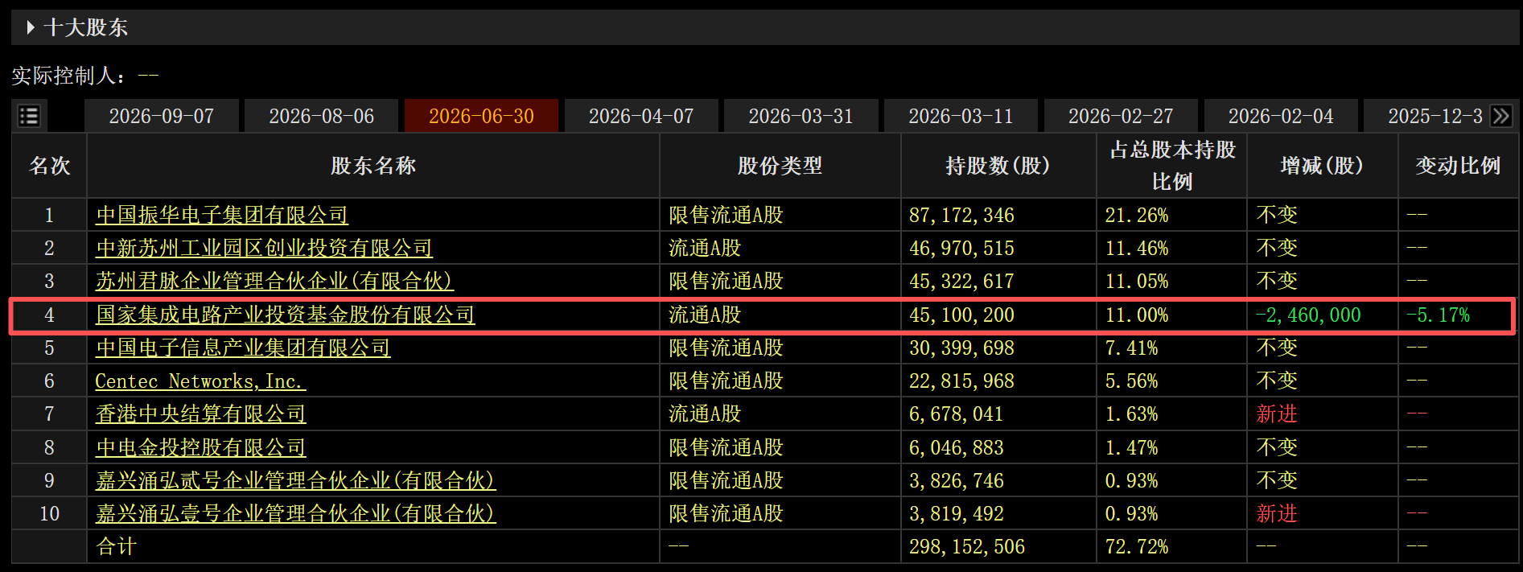1523x572 pixels.
Task: Click the 股份类型 column header
Action: coord(780,166)
